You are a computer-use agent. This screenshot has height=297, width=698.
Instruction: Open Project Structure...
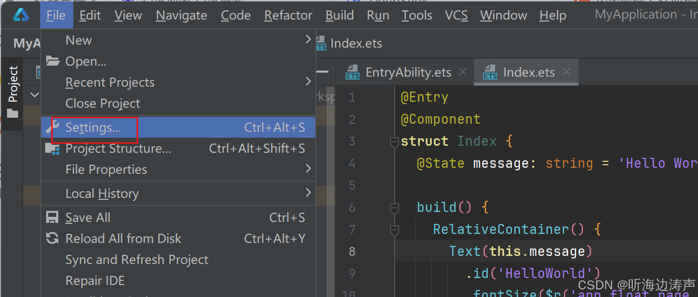178,148
